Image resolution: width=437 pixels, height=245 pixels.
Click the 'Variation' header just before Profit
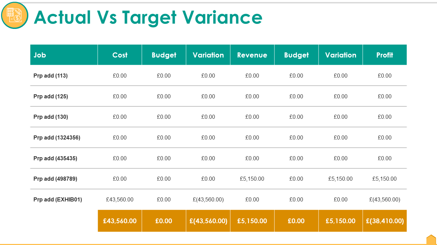point(341,55)
